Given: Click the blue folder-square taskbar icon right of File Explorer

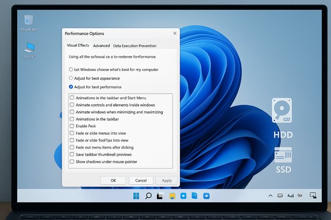Looking at the screenshot, I should [x=183, y=196].
